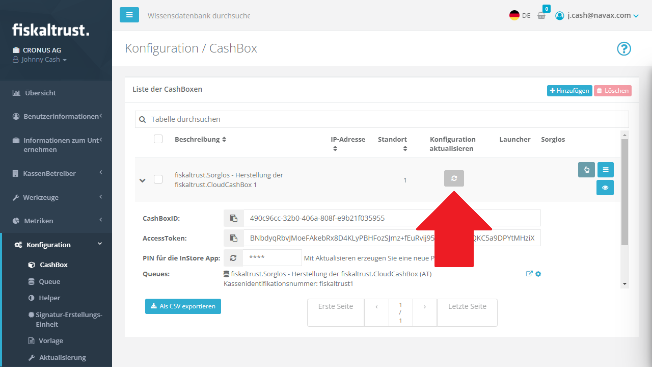Image resolution: width=652 pixels, height=367 pixels.
Task: Click the Launcher column header
Action: [x=515, y=139]
